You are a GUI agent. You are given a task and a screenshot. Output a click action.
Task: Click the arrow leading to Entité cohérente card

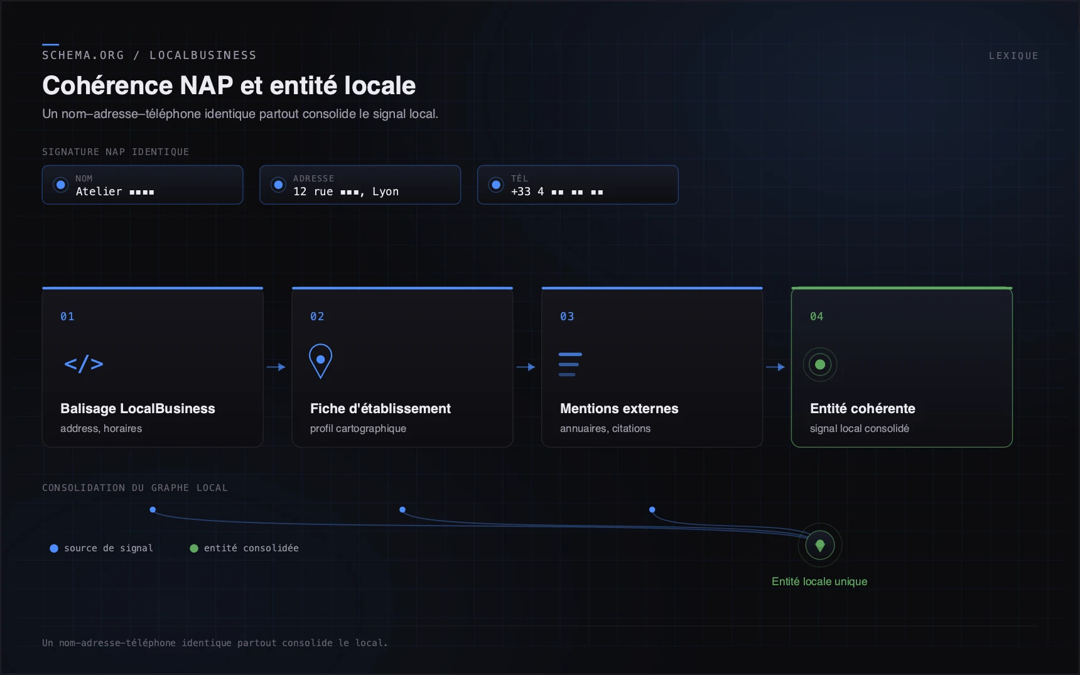point(775,367)
